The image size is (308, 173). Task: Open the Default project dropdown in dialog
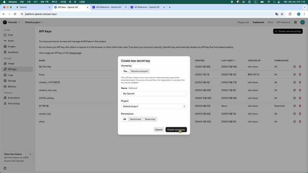point(154,106)
